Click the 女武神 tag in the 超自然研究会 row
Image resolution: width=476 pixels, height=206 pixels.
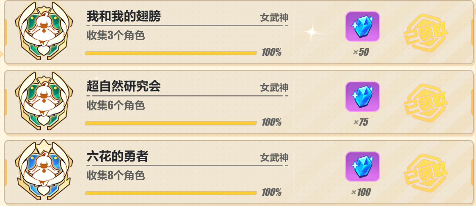tap(274, 88)
